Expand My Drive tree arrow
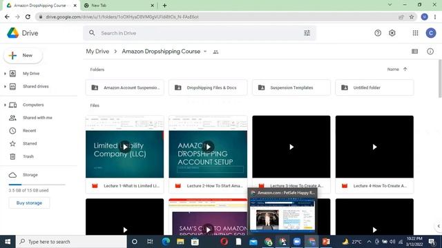This screenshot has height=248, width=442. [x=5, y=74]
